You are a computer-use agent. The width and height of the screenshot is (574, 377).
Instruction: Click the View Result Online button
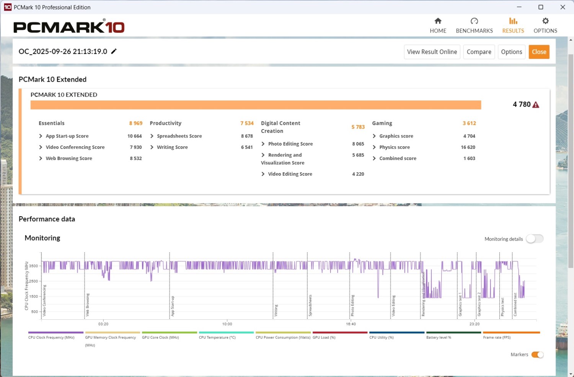click(432, 52)
